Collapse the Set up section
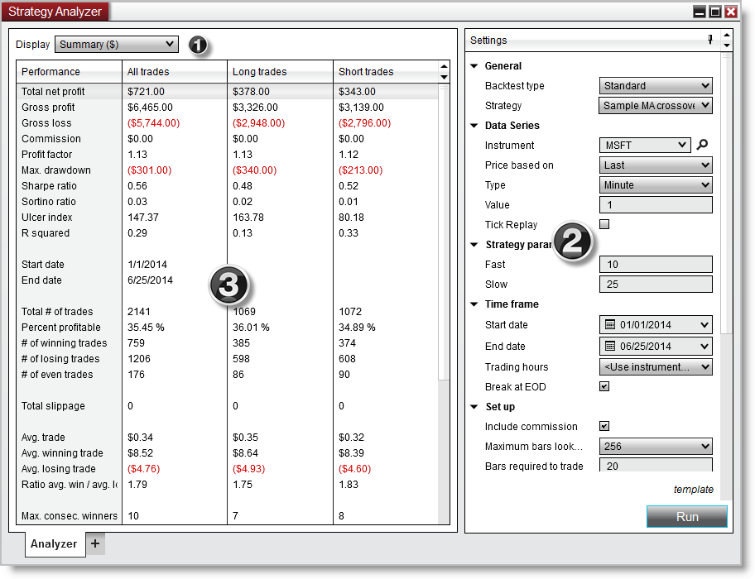The width and height of the screenshot is (755, 579). coord(474,406)
